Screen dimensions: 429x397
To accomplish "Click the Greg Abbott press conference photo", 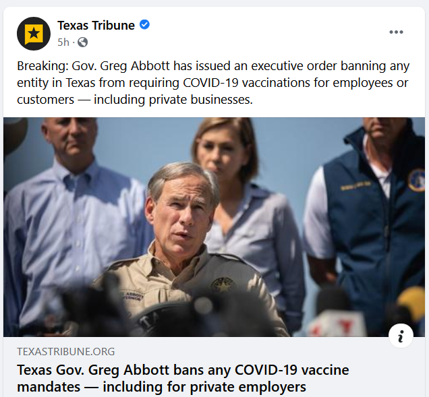I will 214,227.
